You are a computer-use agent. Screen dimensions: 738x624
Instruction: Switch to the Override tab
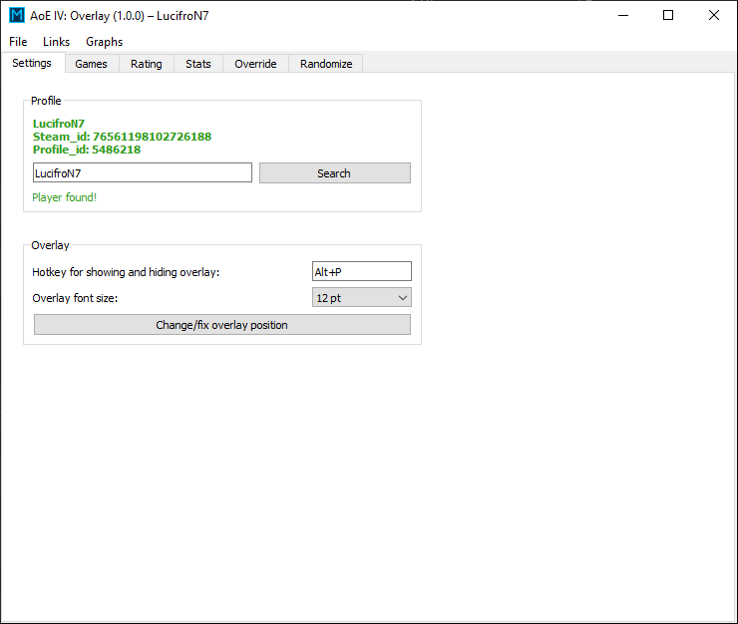pyautogui.click(x=255, y=64)
